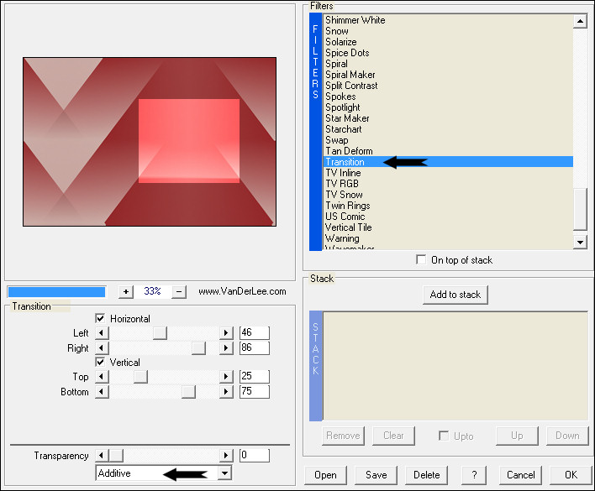Select Spotlight filter
This screenshot has width=595, height=491.
tap(448, 107)
